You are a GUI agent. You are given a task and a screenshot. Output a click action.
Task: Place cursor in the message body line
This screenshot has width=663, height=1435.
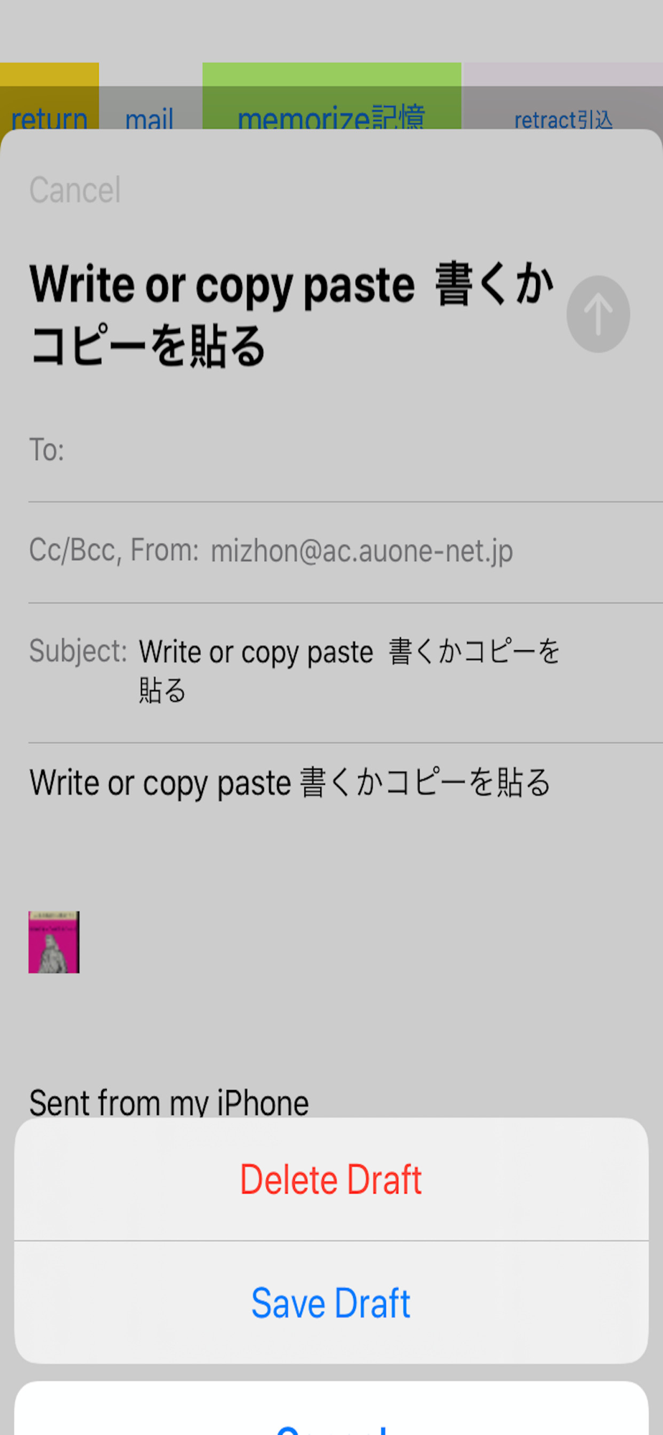click(290, 783)
